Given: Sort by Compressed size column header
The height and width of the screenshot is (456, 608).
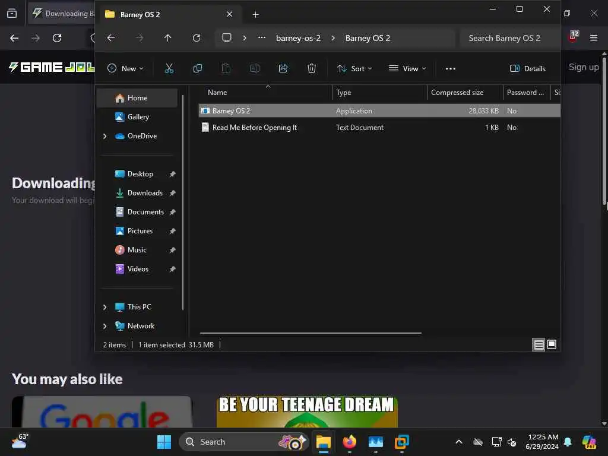Looking at the screenshot, I should (x=465, y=93).
